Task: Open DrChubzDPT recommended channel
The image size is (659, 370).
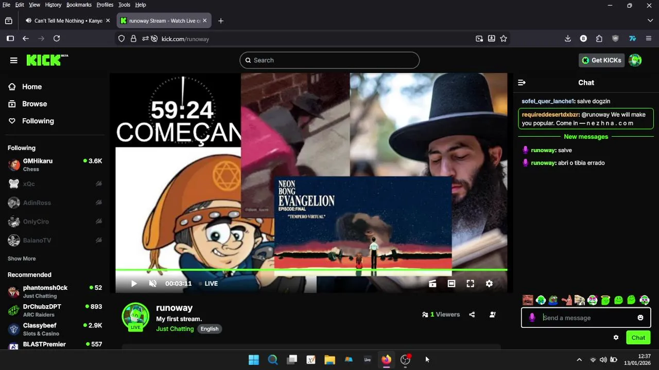Action: (55, 310)
